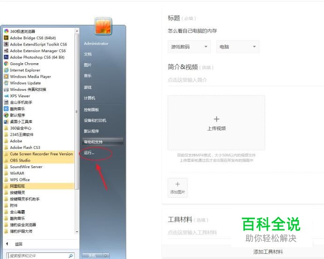Click the programs list scrollbar thumb
The image size is (324, 259).
click(77, 111)
